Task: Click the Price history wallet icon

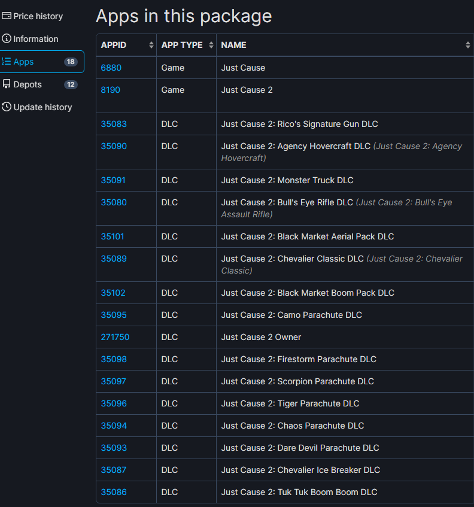Action: [x=7, y=16]
